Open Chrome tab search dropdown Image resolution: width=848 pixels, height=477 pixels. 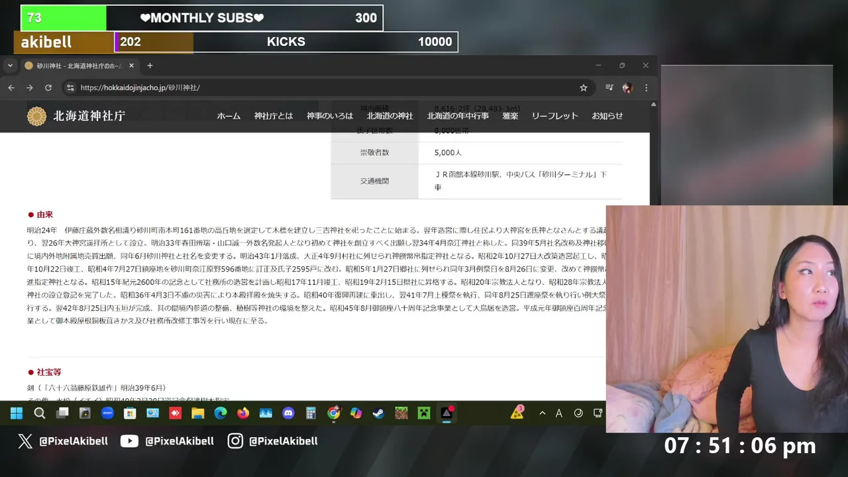tap(10, 66)
